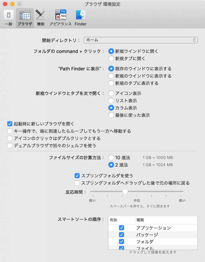Viewport: 205px width, 262px height.
Task: Choose 既存のウインドウに表示する option
Action: 111,69
